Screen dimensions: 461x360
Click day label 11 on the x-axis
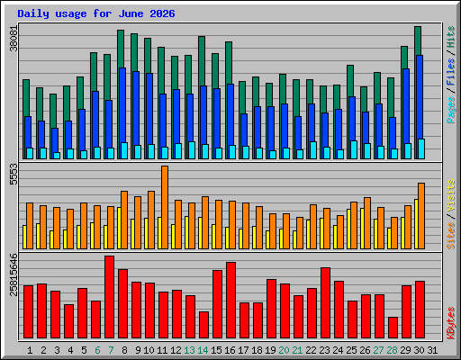click(x=162, y=350)
